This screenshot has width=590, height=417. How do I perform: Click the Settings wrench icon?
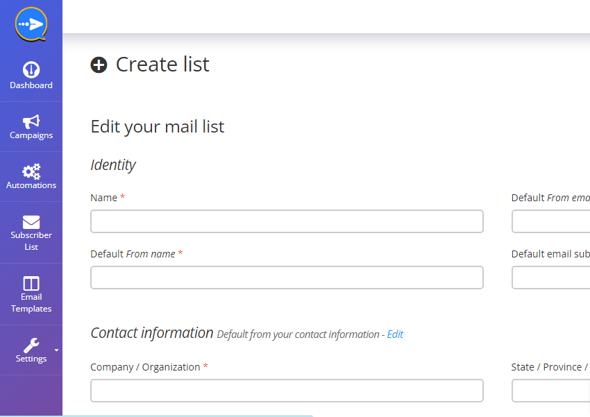31,345
